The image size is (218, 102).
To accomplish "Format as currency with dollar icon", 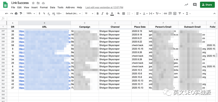I will point(40,13).
